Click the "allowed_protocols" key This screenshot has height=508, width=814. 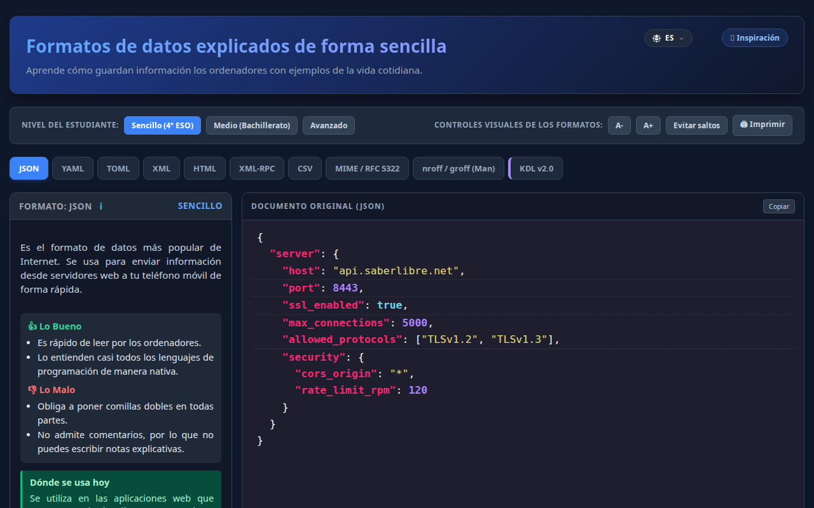342,340
